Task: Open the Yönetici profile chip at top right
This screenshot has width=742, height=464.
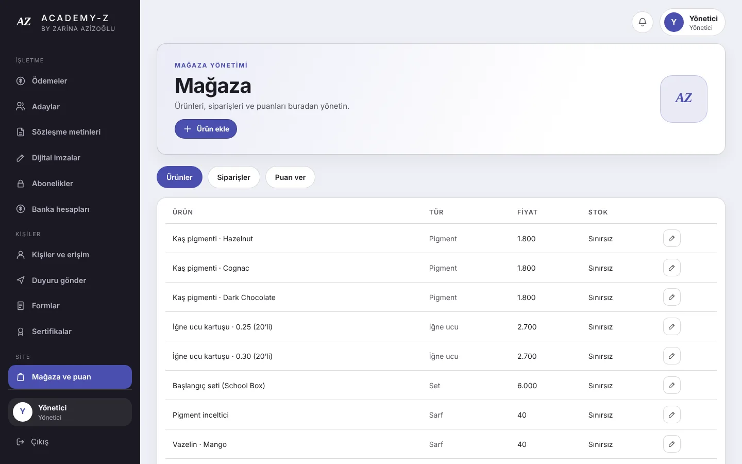Action: point(692,22)
